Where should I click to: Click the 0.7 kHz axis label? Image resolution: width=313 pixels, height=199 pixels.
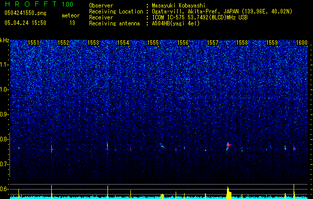pyautogui.click(x=4, y=164)
